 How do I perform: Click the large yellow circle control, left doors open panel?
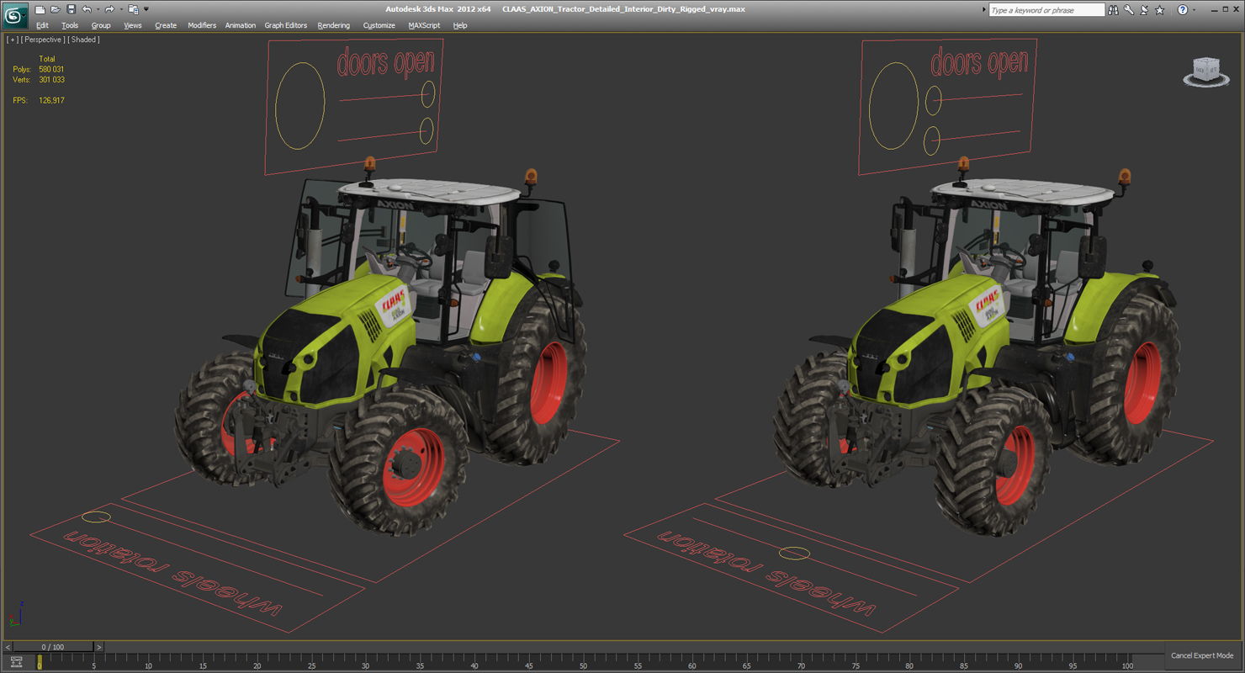click(300, 106)
